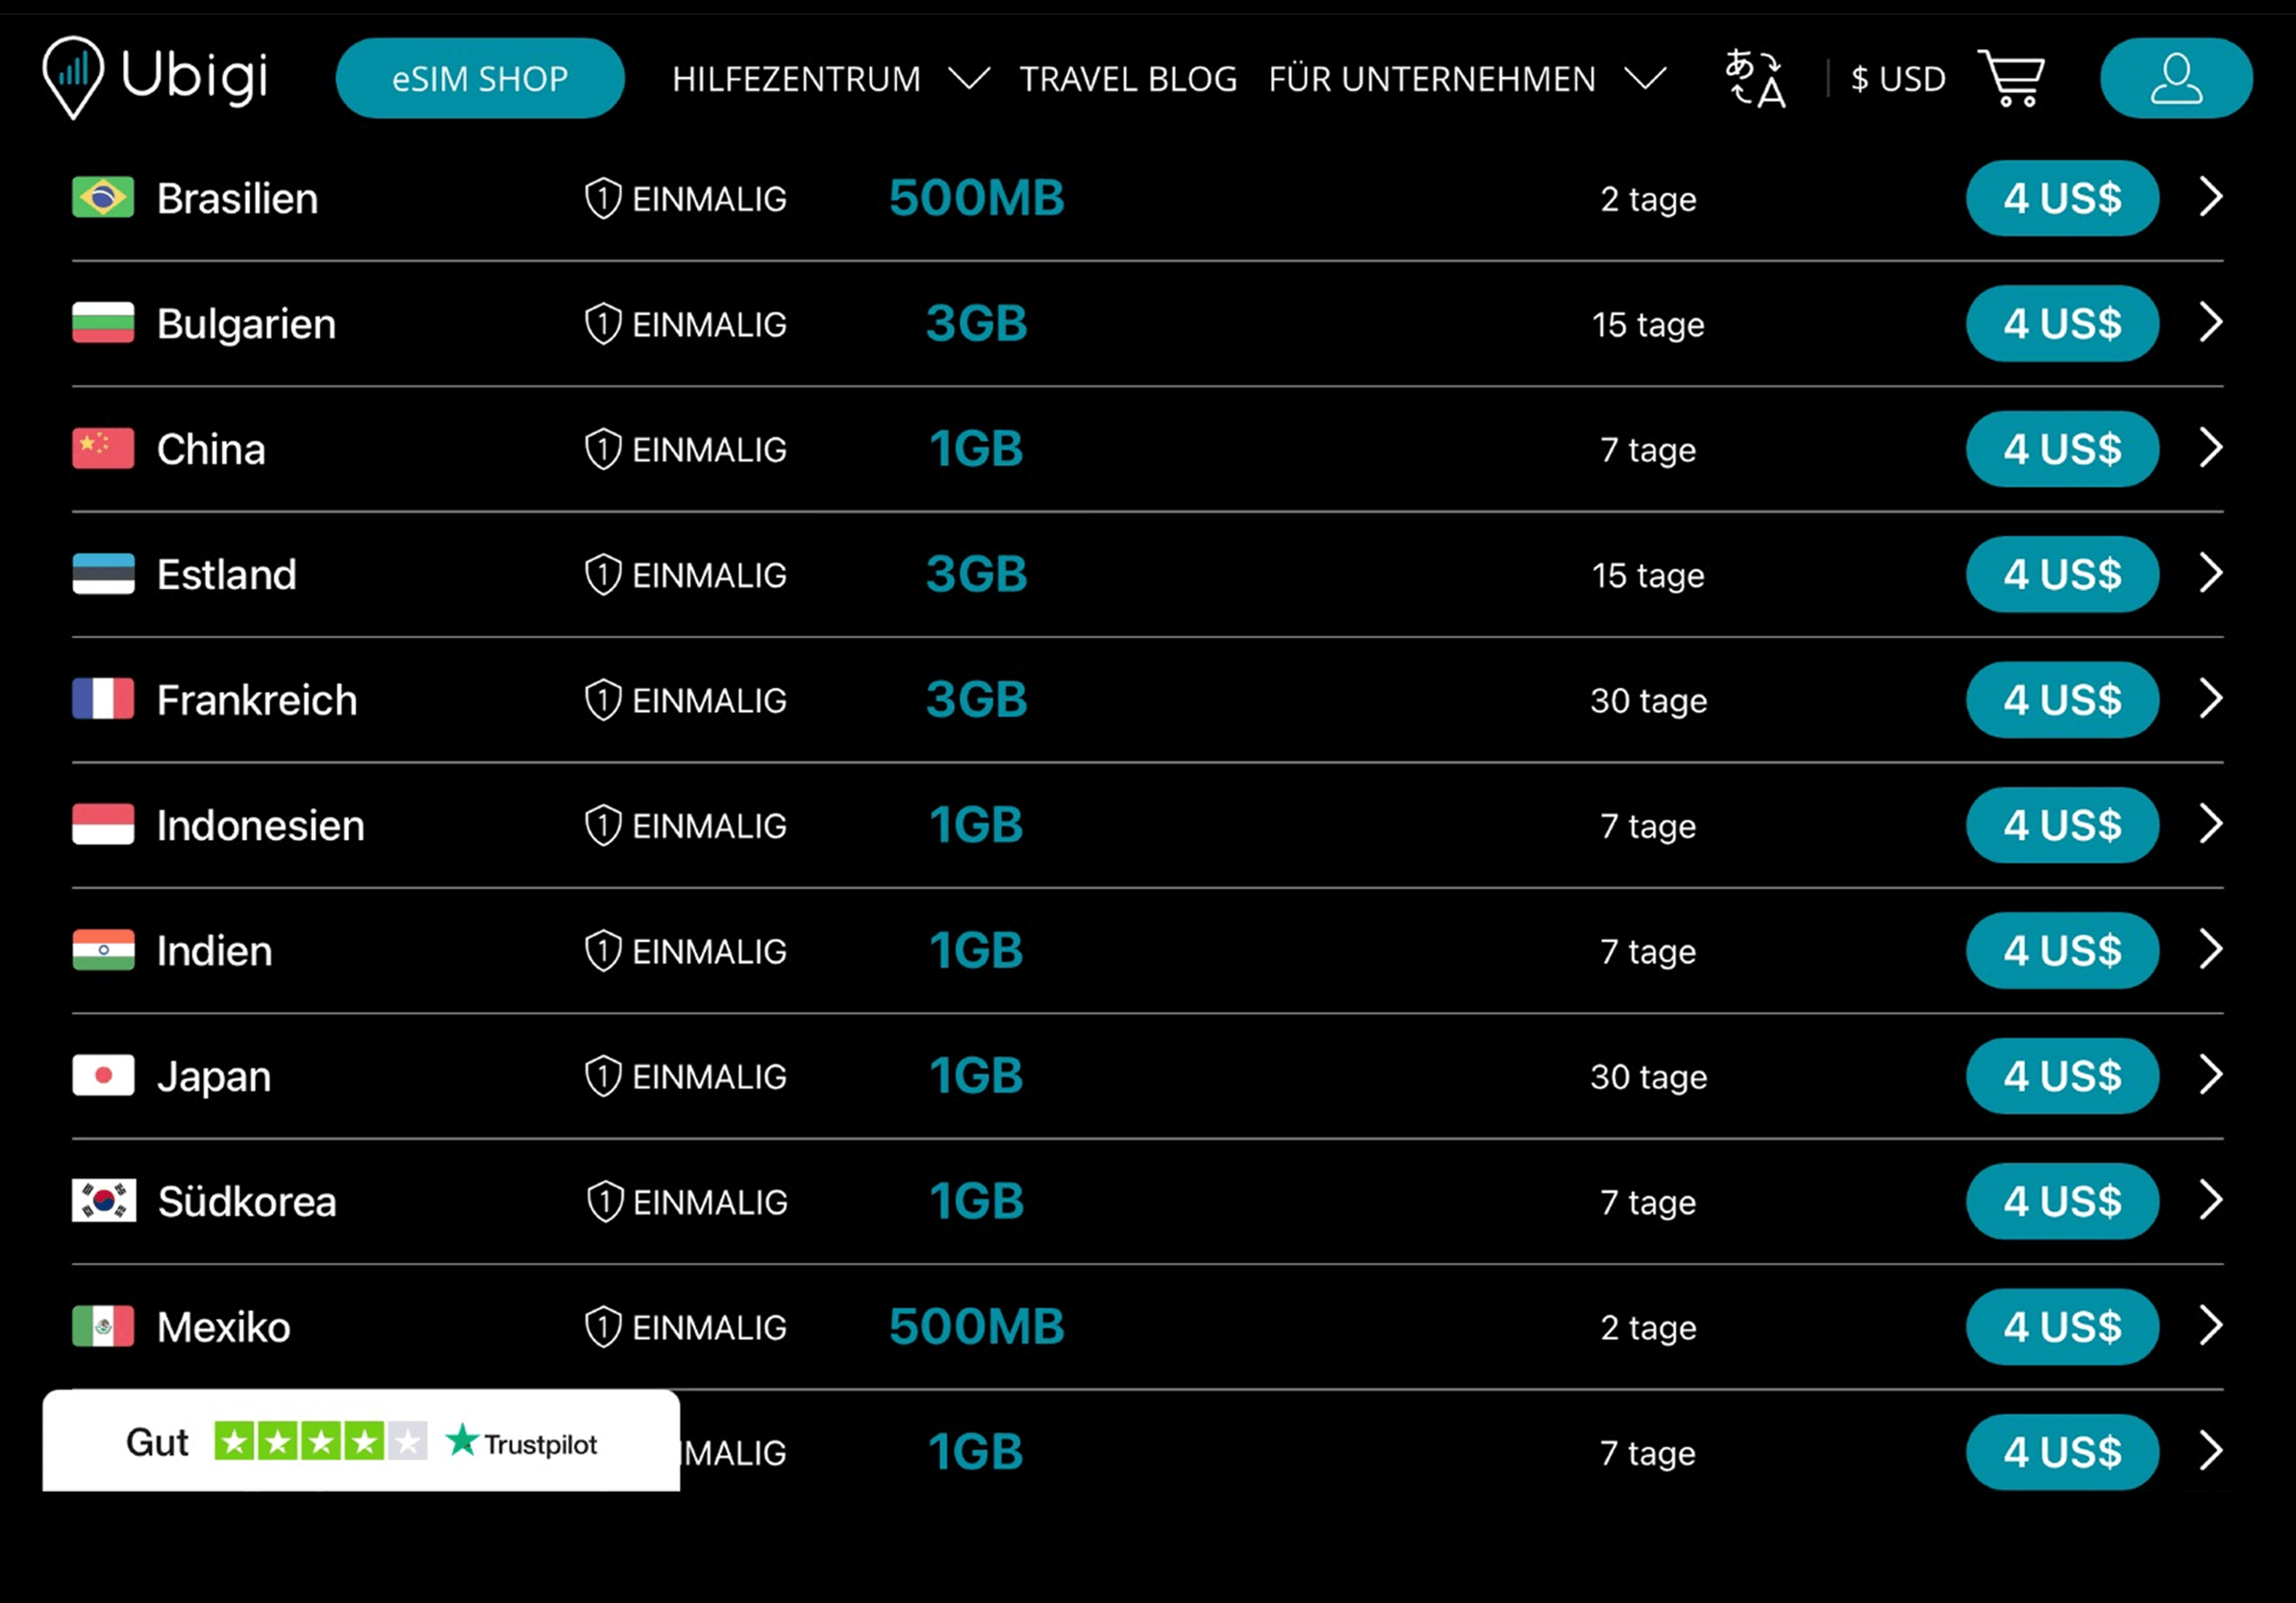Viewport: 2296px width, 1603px height.
Task: Click the Südkorea flag icon
Action: (103, 1201)
